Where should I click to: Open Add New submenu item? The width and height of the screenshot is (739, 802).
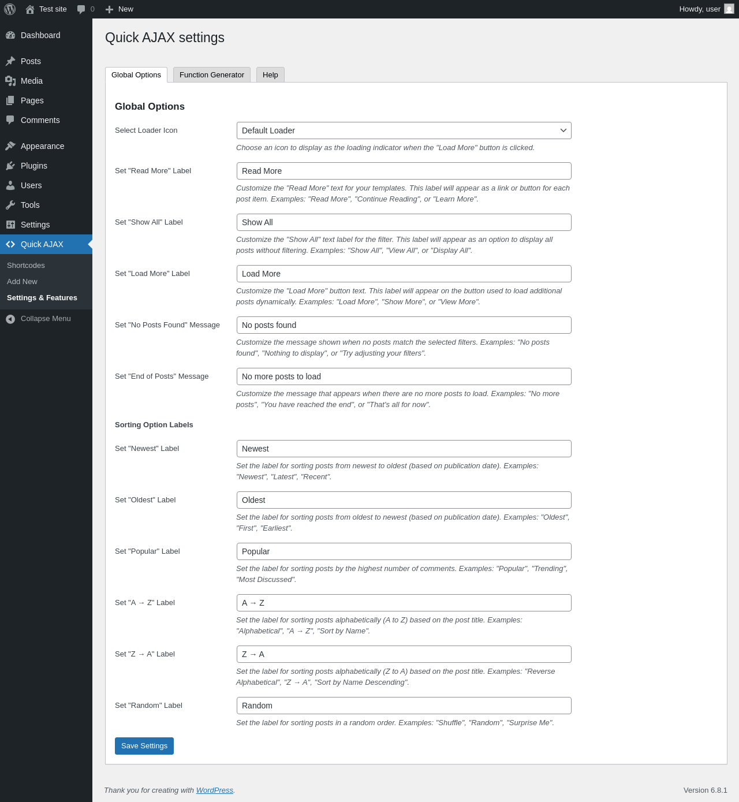tap(22, 282)
